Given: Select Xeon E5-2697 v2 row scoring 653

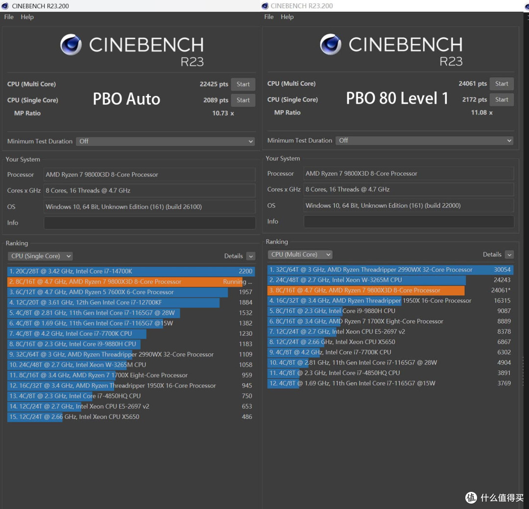Looking at the screenshot, I should click(131, 407).
